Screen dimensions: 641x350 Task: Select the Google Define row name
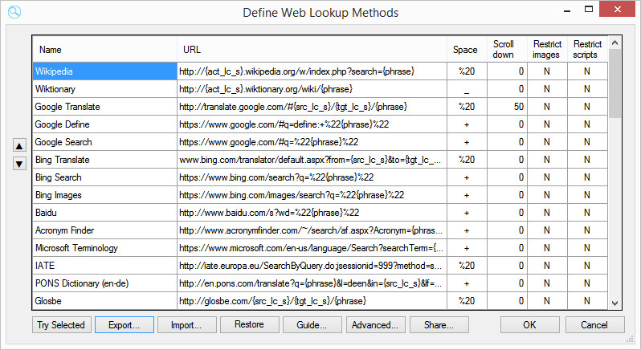[104, 124]
